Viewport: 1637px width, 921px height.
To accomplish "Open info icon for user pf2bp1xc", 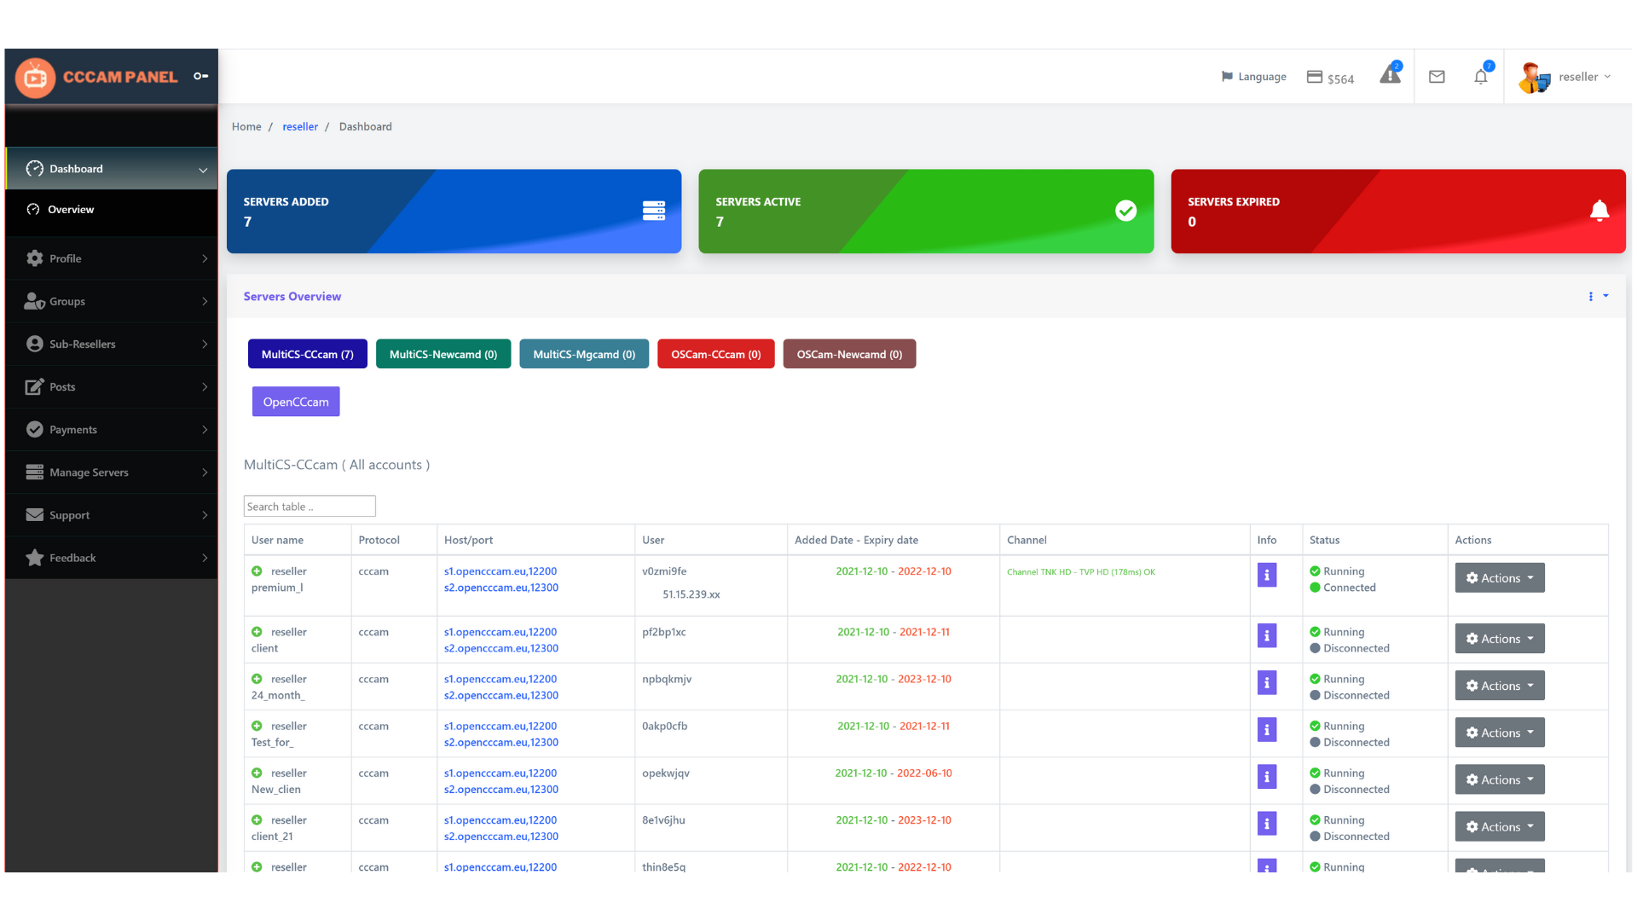I will pyautogui.click(x=1267, y=635).
